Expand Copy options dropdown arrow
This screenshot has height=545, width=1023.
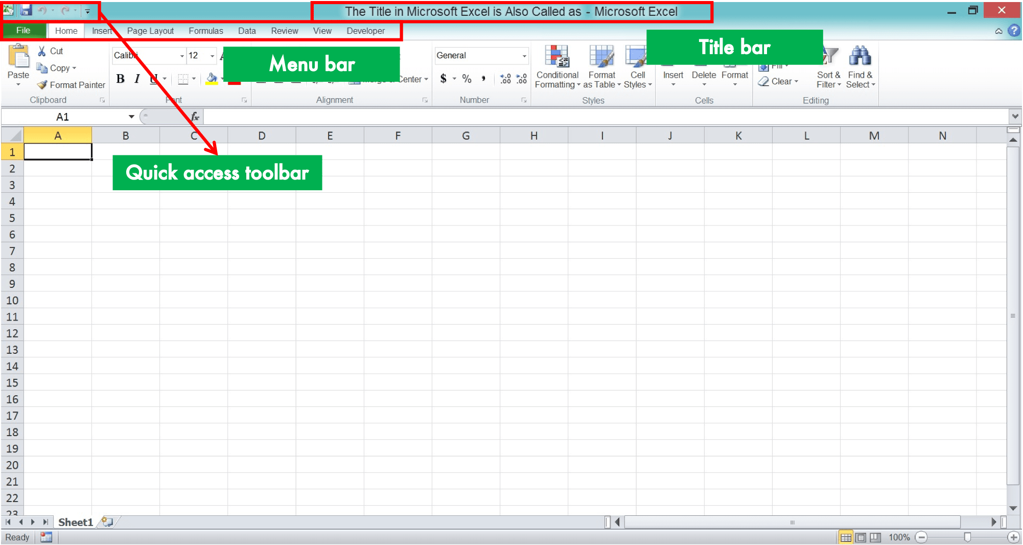click(74, 68)
